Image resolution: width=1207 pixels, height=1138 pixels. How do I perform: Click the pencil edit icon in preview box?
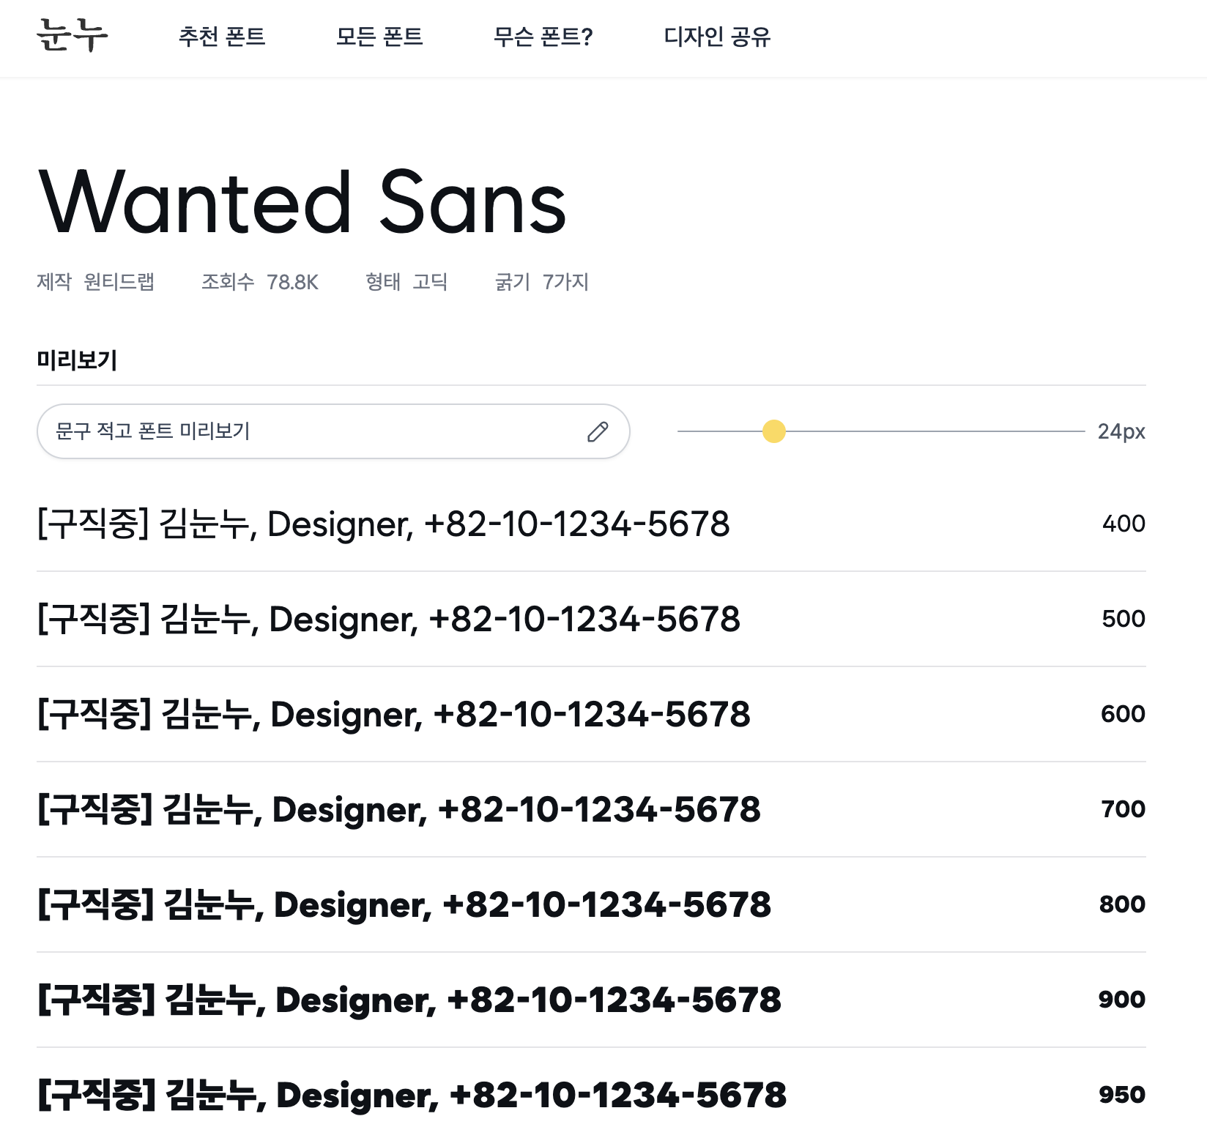click(598, 432)
